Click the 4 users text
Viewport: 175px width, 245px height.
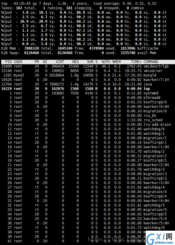pos(80,4)
